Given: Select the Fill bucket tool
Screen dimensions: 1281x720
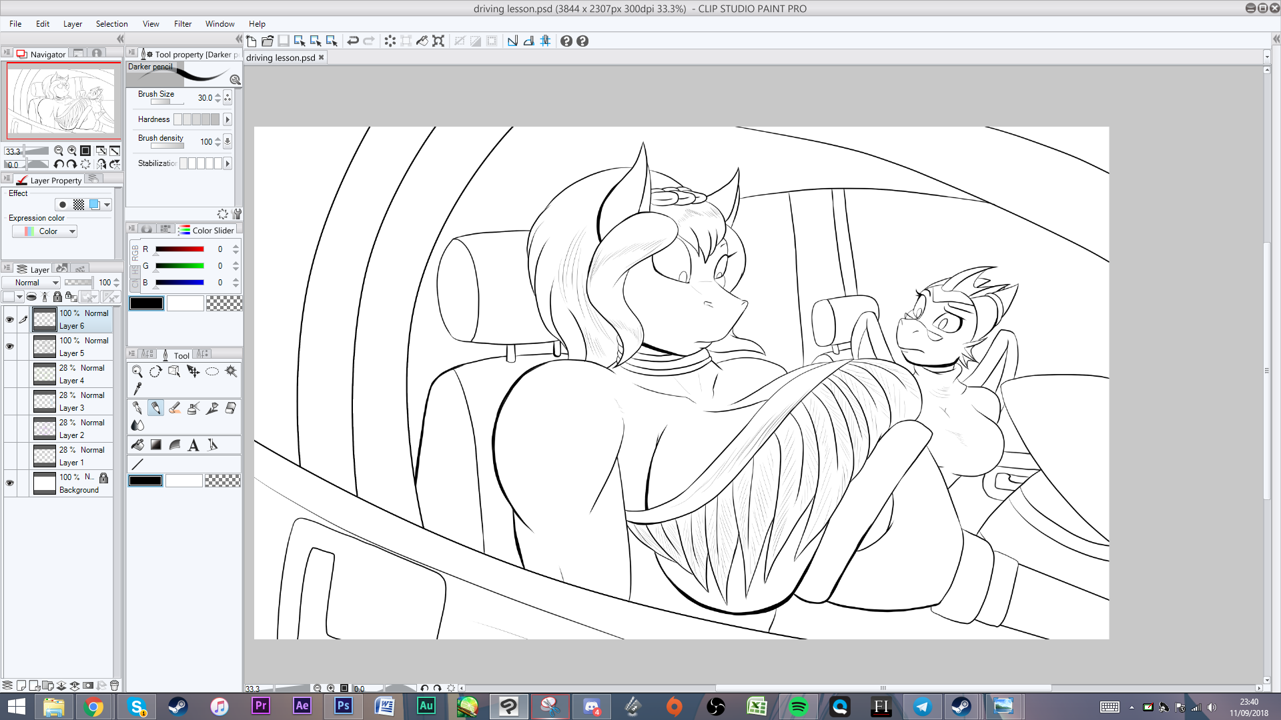Looking at the screenshot, I should (137, 445).
